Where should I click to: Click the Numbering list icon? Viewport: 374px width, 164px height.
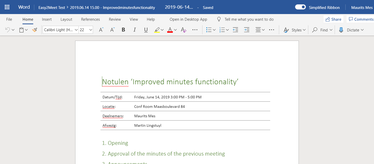(x=222, y=30)
